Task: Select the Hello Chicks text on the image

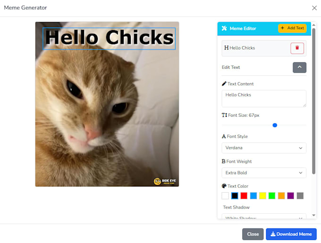Action: (x=109, y=39)
